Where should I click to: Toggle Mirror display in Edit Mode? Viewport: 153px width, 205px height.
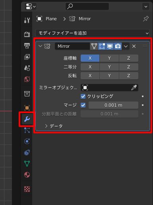tap(102, 46)
